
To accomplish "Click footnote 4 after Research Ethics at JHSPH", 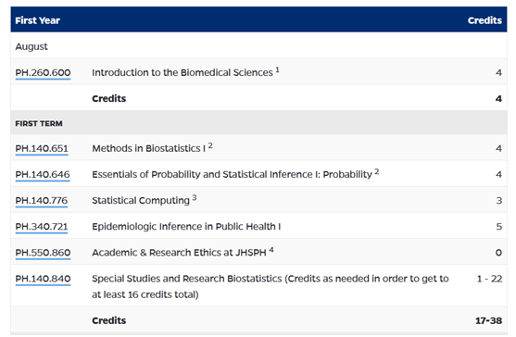I will coord(271,250).
